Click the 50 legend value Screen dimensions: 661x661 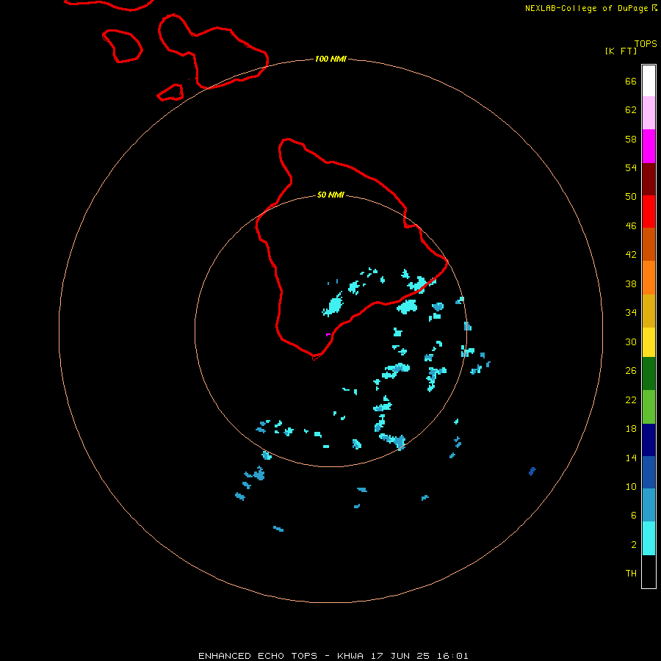coord(631,196)
